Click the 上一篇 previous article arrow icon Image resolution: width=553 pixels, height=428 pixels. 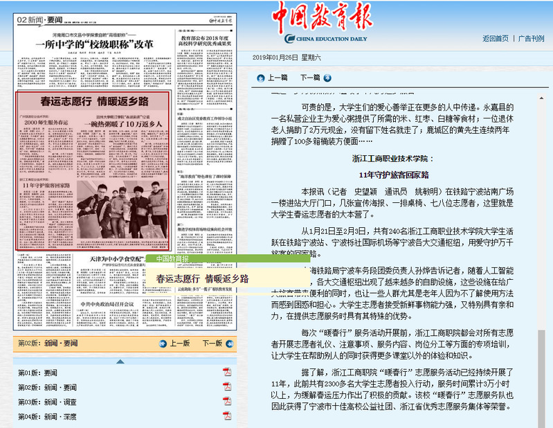(261, 78)
